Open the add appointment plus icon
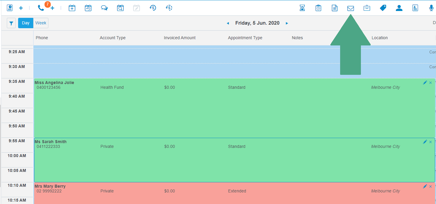 coord(21,8)
